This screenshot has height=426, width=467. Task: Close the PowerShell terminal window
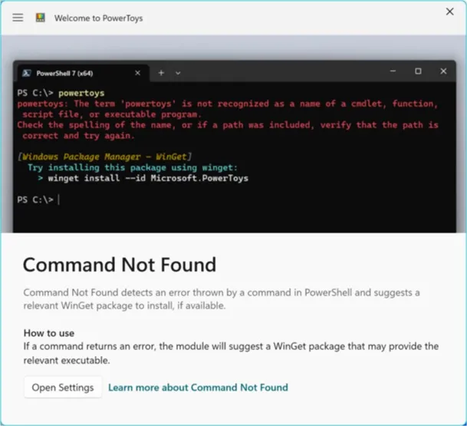tap(443, 71)
